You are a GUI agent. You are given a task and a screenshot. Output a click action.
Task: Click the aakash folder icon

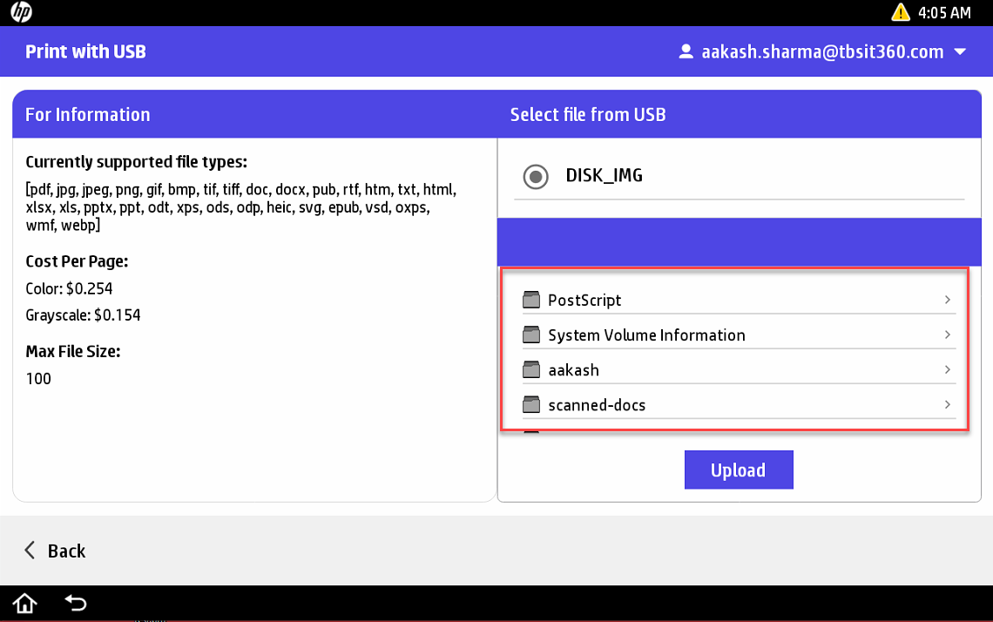tap(531, 370)
